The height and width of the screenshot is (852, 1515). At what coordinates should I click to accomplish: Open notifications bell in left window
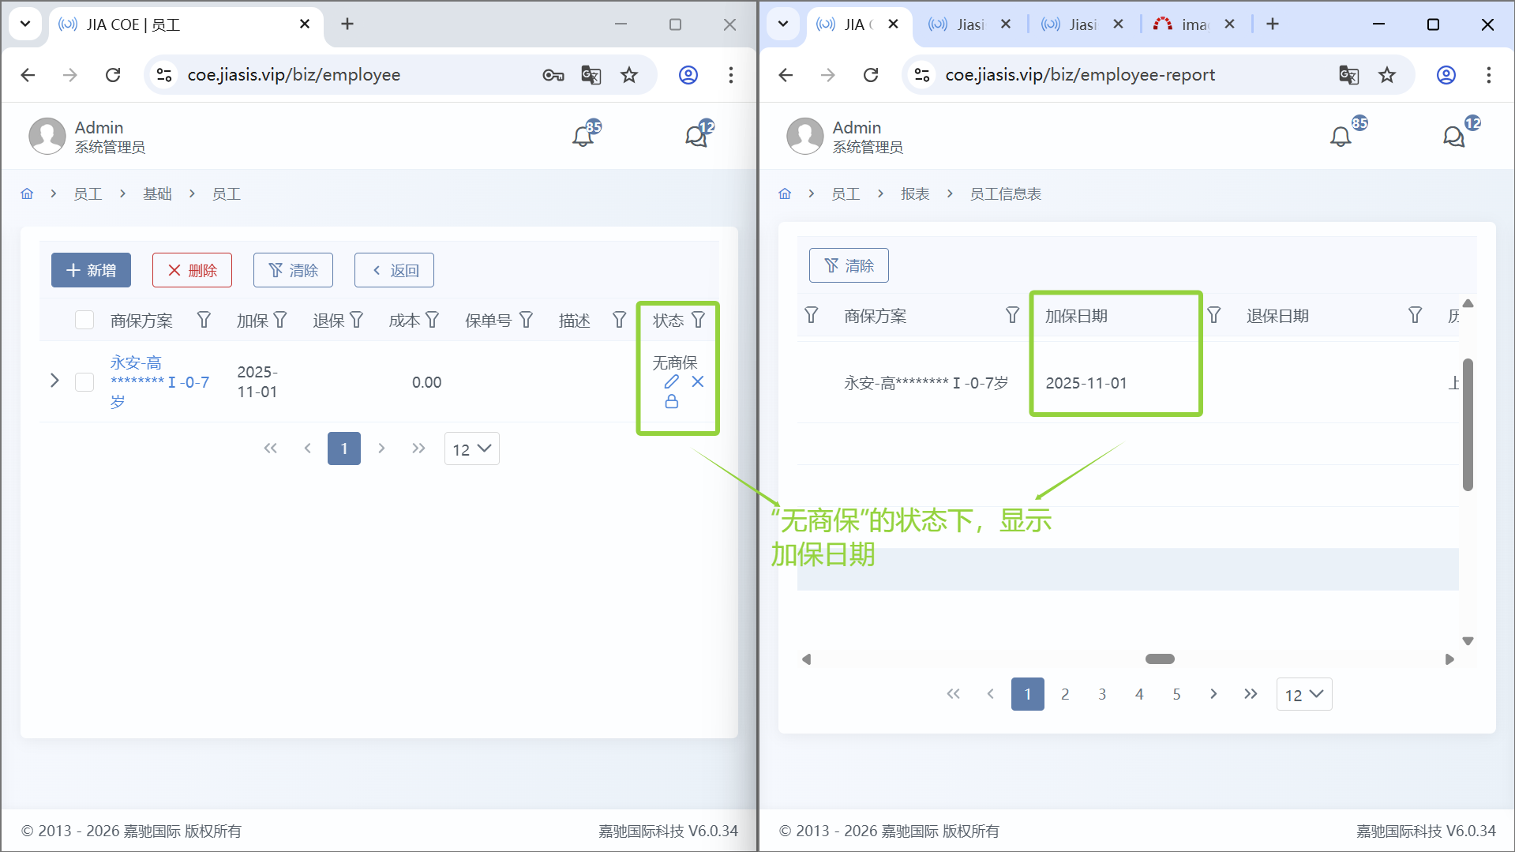pos(583,137)
